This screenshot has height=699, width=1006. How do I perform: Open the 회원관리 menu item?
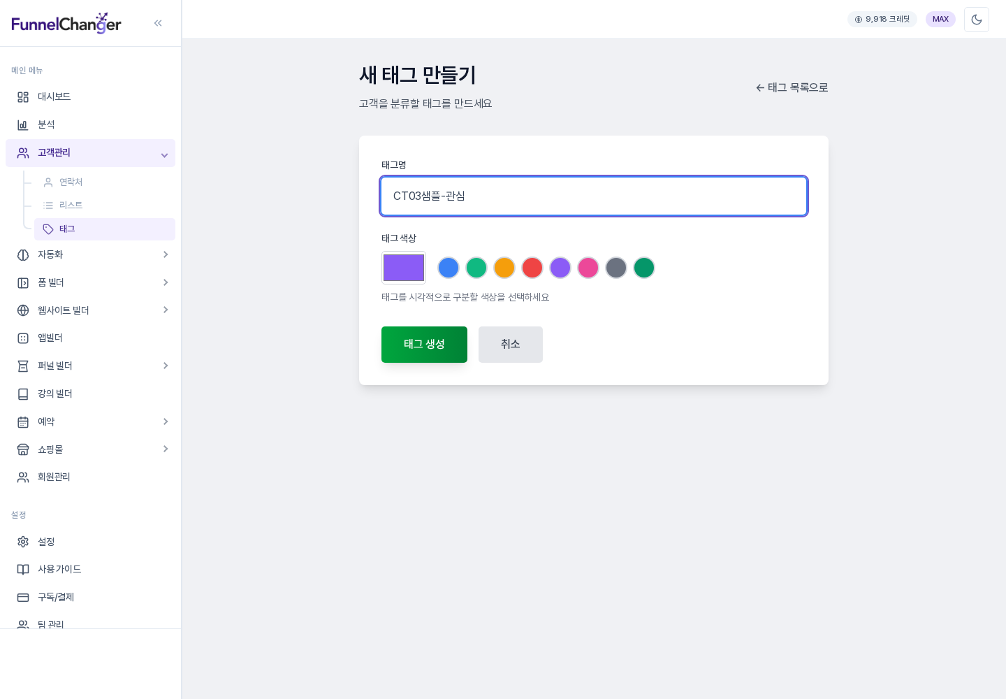click(90, 477)
